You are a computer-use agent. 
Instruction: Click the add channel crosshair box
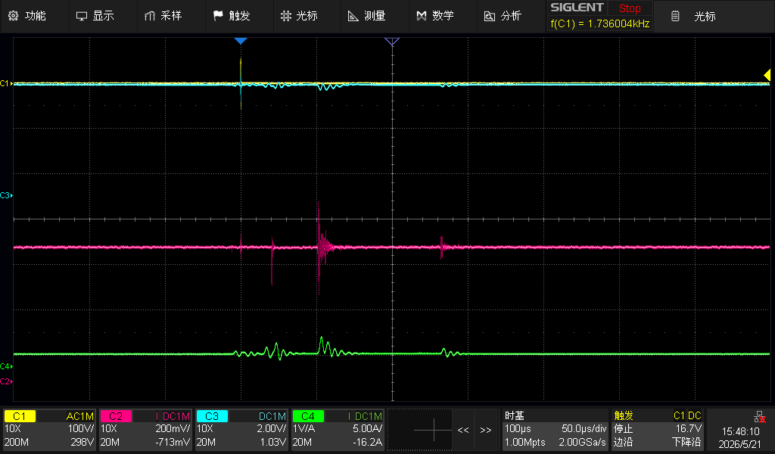point(420,430)
